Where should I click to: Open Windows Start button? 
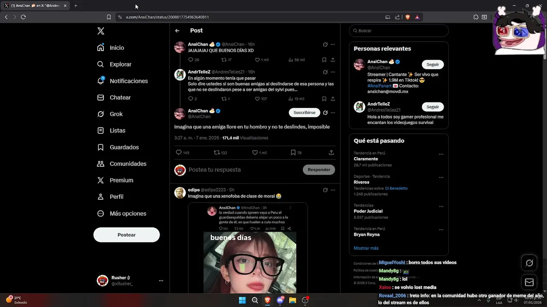[x=242, y=300]
